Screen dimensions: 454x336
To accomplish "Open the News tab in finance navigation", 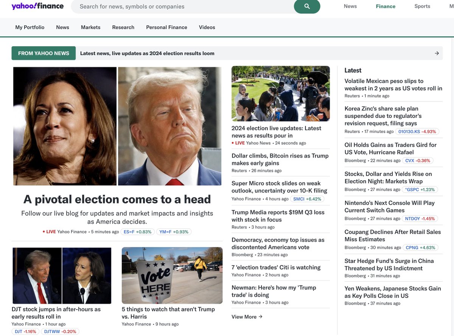I will 62,27.
